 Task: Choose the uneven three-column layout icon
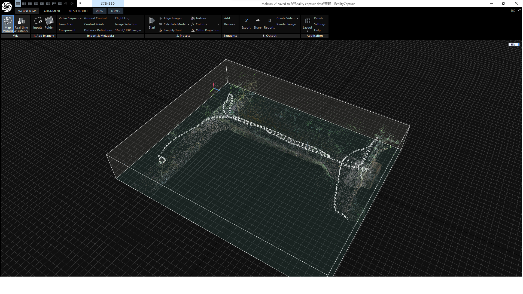[x=54, y=4]
